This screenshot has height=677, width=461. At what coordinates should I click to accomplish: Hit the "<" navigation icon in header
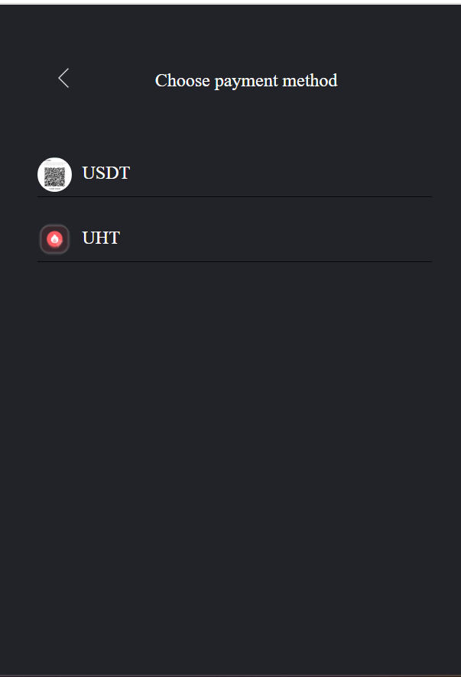(63, 78)
